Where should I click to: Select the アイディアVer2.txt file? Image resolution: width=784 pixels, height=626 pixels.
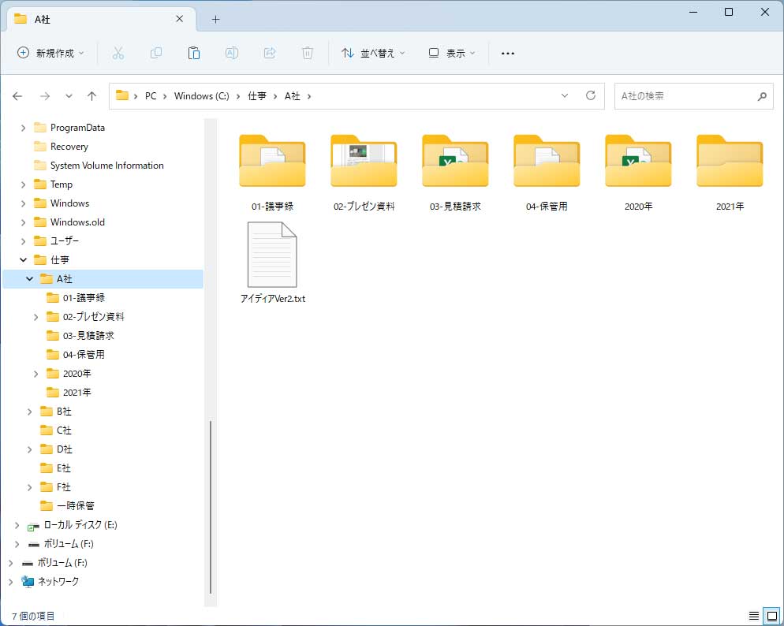[x=272, y=263]
